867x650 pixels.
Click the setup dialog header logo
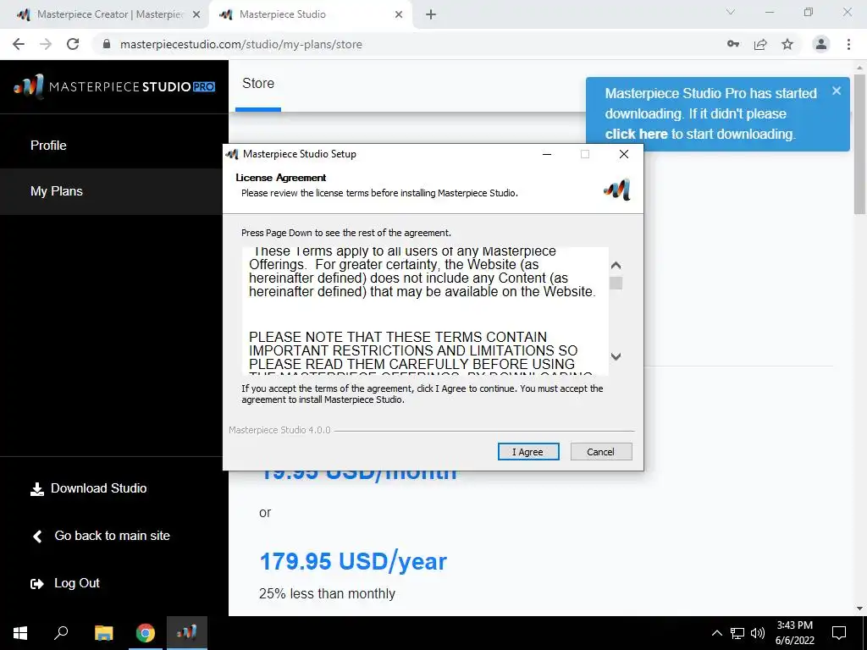click(617, 190)
